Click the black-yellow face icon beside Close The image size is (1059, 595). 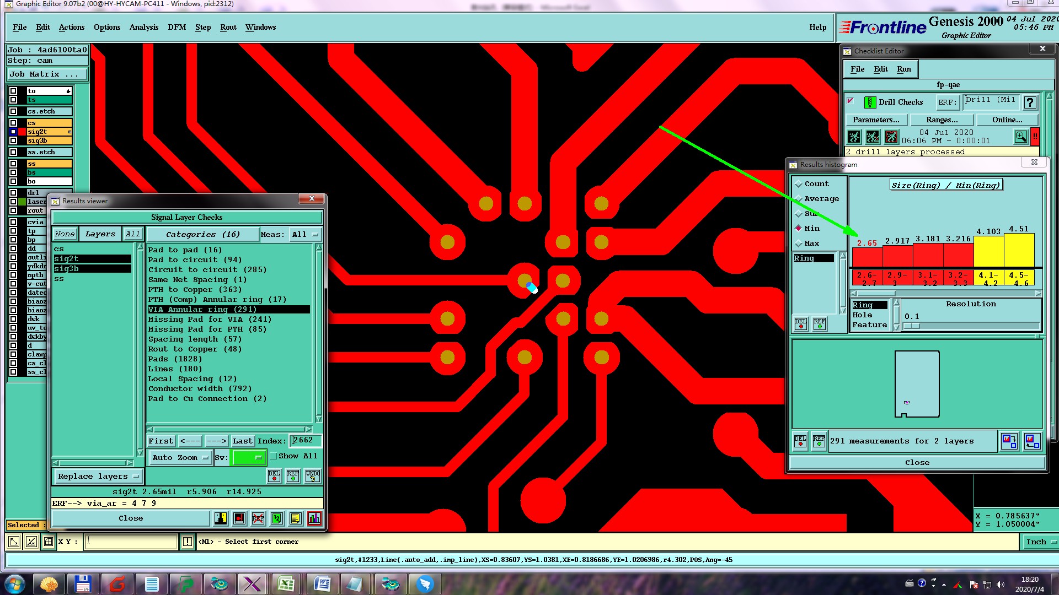(x=221, y=518)
